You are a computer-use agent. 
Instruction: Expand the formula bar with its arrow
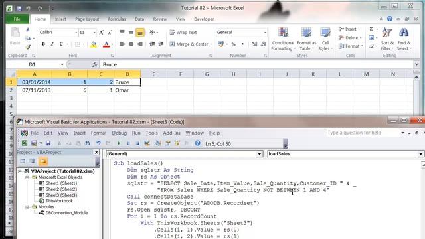tap(416, 64)
